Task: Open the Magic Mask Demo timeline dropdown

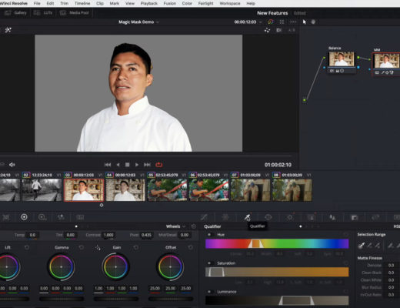Action: click(158, 22)
